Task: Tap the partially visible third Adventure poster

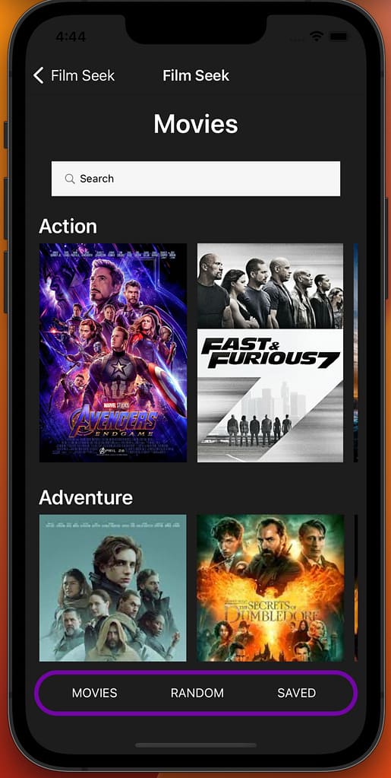Action: [356, 588]
